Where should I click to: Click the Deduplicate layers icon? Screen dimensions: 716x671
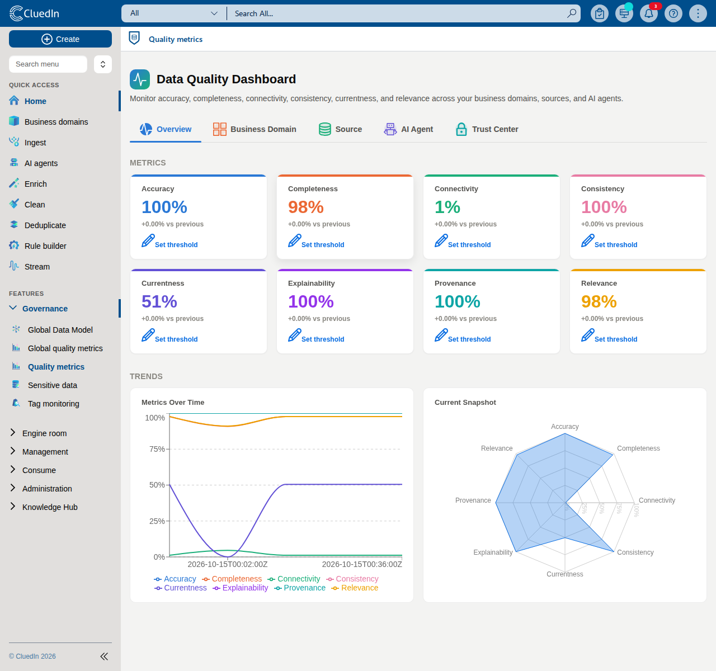point(14,225)
